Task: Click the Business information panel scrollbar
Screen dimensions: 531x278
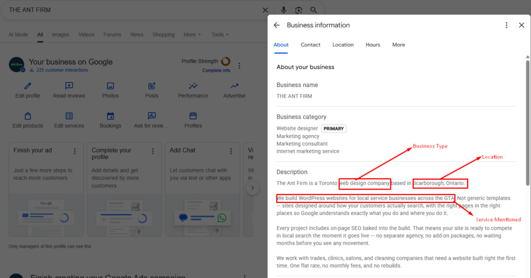Action: (527, 123)
